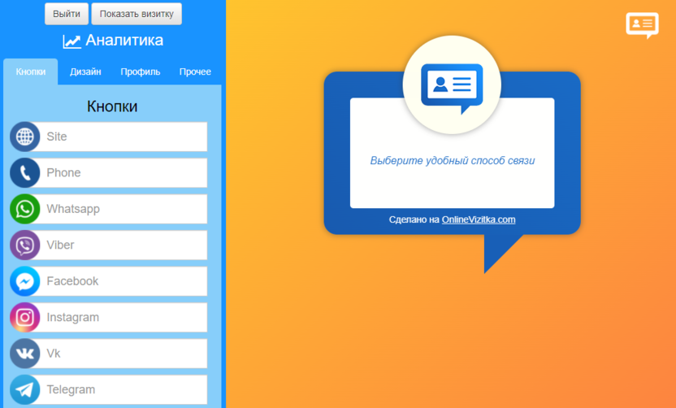This screenshot has height=408, width=676.
Task: Click the Vk logo icon
Action: [25, 354]
